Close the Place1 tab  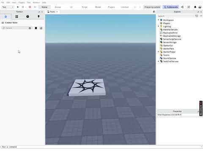(57, 12)
